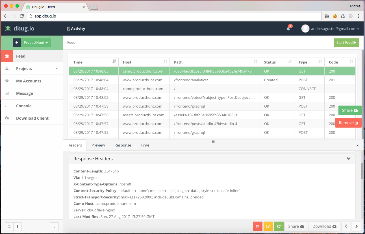365x234 pixels.
Task: Click the Dbug.io - feed browser tab
Action: [x=55, y=7]
